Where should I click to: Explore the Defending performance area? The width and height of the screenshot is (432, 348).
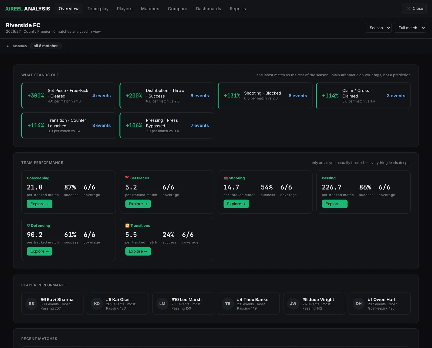pos(39,251)
